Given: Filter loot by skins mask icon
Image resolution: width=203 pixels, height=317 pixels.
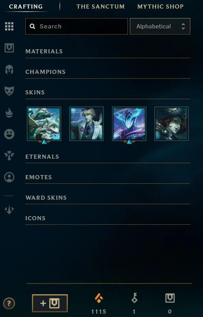Looking at the screenshot, I should pyautogui.click(x=9, y=91).
